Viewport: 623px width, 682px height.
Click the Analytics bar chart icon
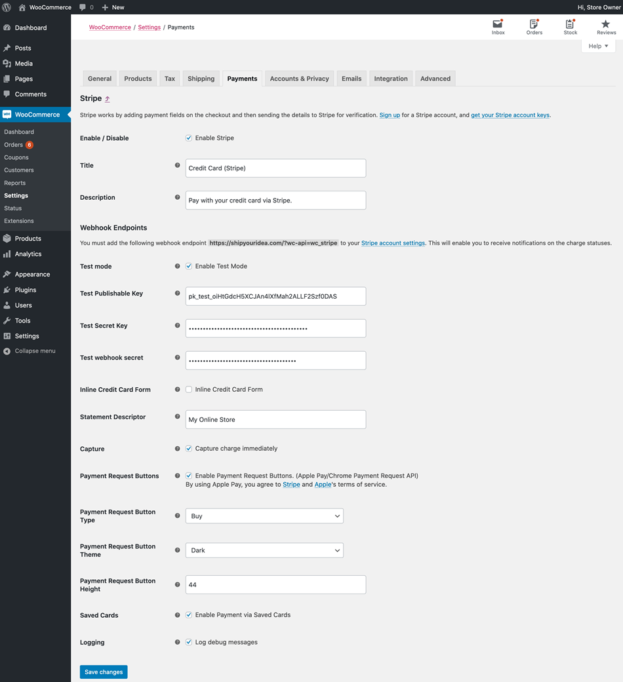pyautogui.click(x=7, y=254)
